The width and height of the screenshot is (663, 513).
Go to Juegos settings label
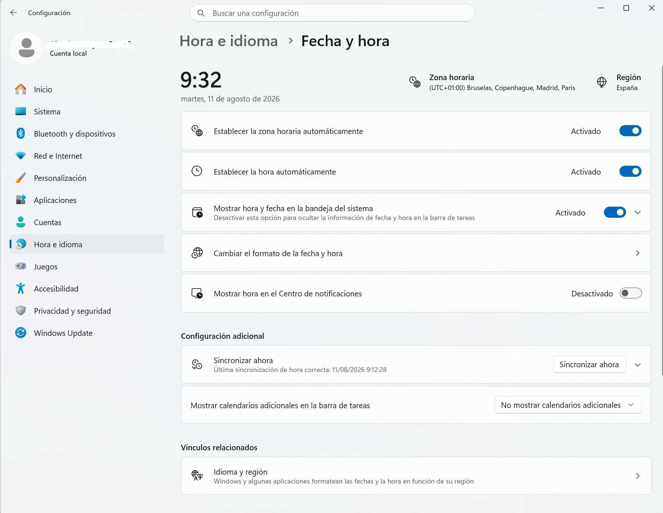pyautogui.click(x=46, y=267)
